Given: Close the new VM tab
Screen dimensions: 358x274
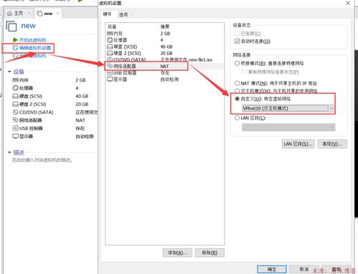Looking at the screenshot, I should point(57,14).
